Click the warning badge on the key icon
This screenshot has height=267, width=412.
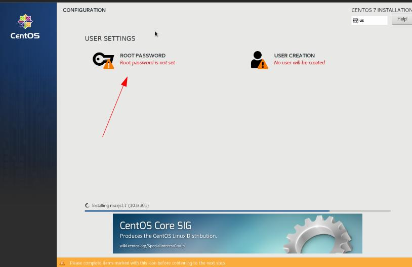109,64
